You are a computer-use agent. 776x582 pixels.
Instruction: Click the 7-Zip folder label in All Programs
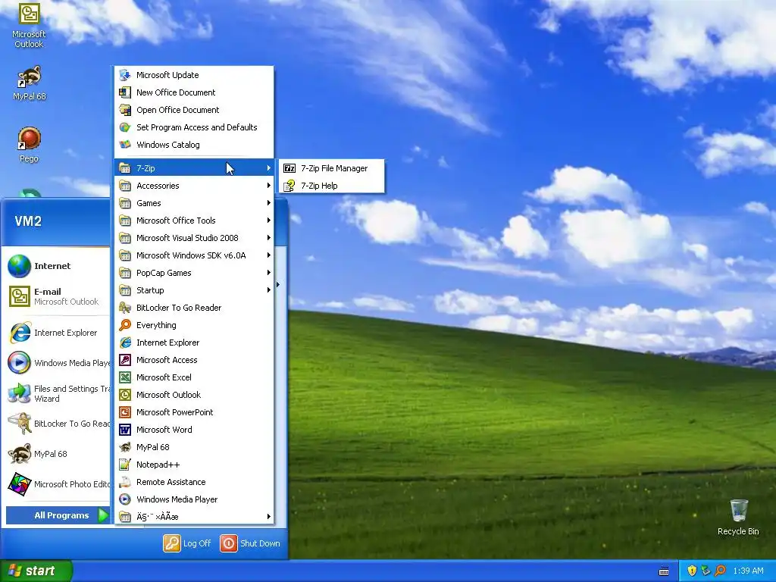point(145,168)
